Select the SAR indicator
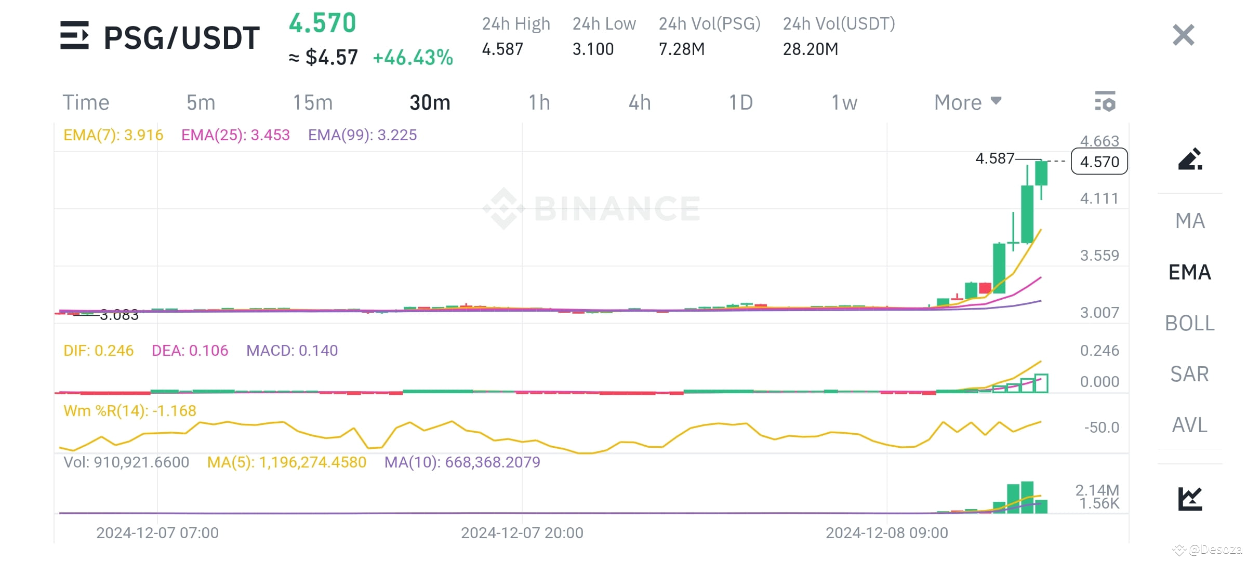Image resolution: width=1247 pixels, height=561 pixels. click(x=1189, y=374)
